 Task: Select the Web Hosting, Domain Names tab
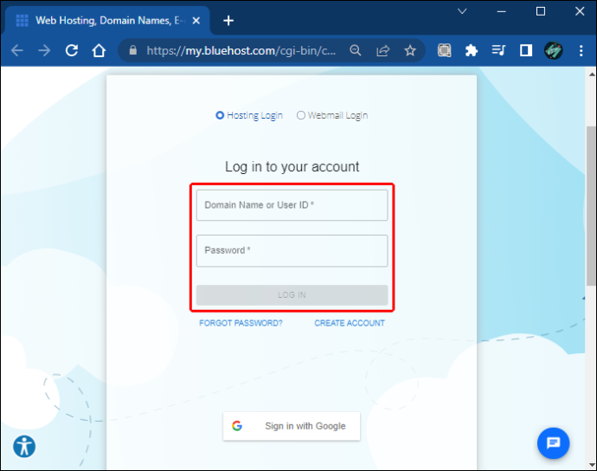[x=108, y=21]
